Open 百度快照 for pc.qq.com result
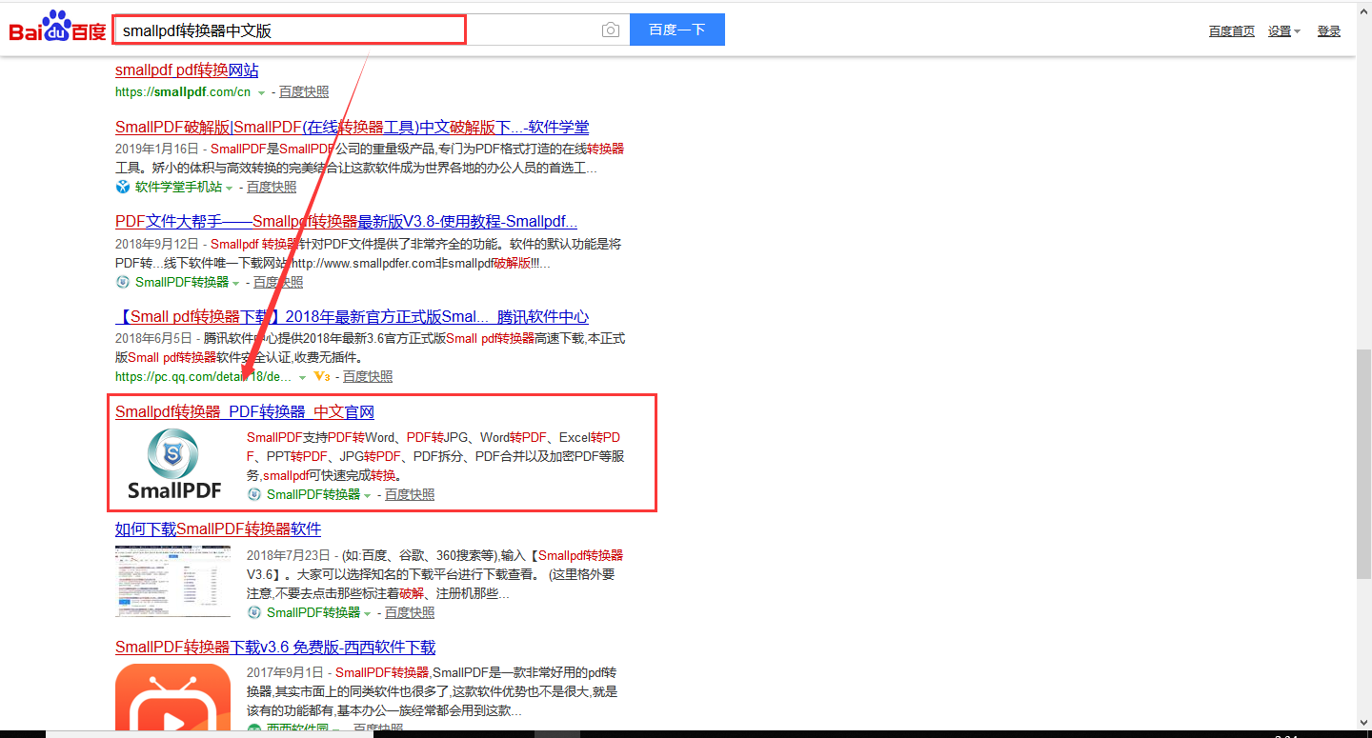Screen dimensions: 1372x738 (x=368, y=377)
